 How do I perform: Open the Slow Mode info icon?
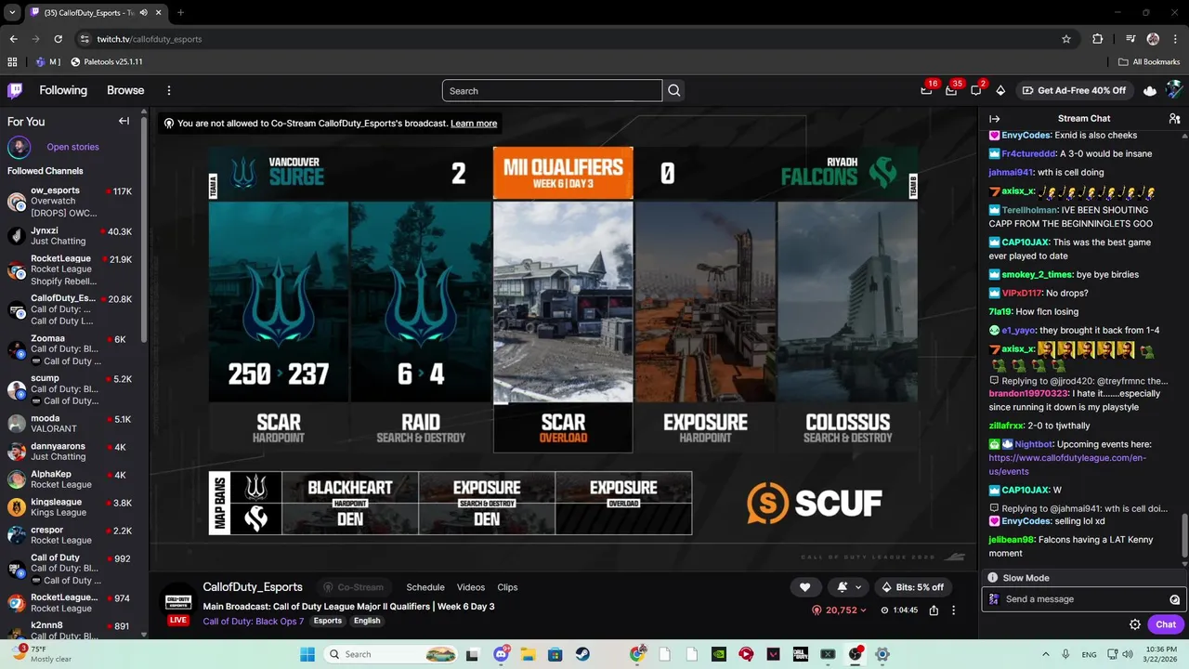pyautogui.click(x=992, y=578)
